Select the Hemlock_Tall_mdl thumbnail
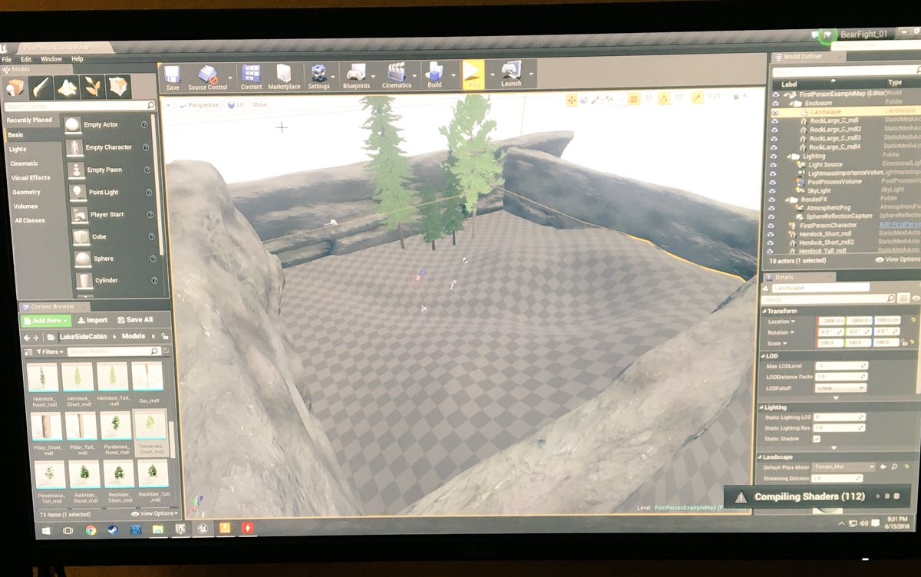 [114, 377]
